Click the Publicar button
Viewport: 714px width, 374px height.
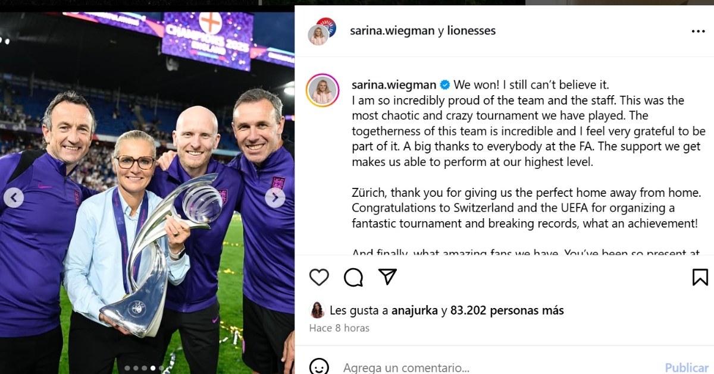coord(687,367)
